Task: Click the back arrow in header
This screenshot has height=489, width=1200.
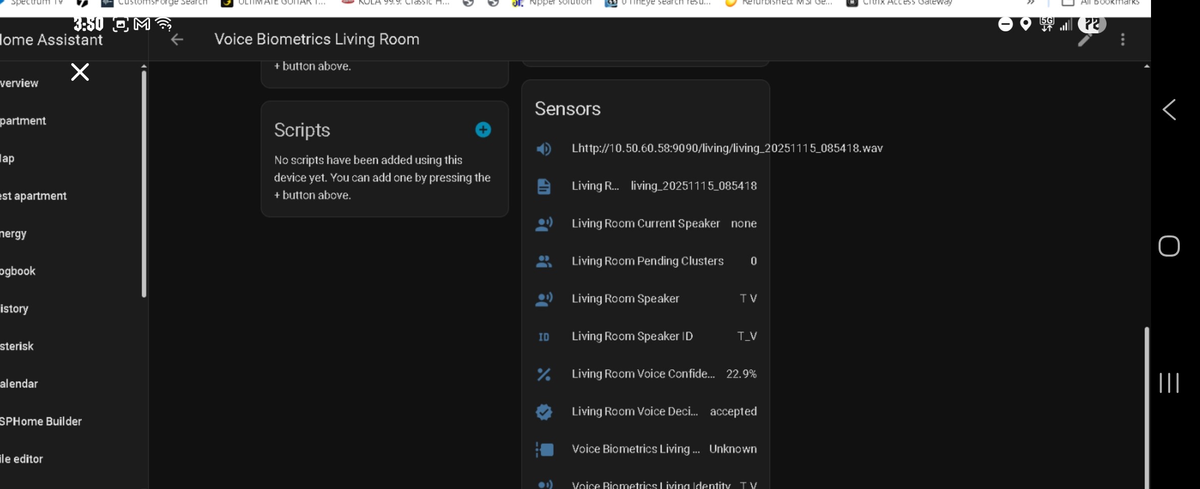Action: [x=177, y=39]
